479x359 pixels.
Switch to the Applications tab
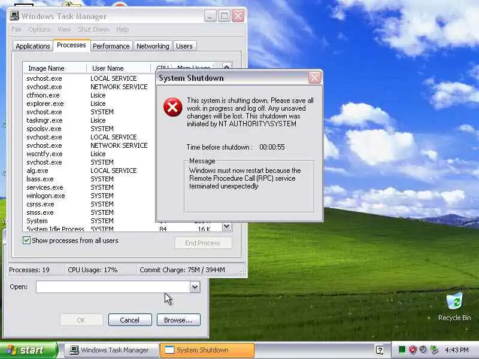click(33, 46)
